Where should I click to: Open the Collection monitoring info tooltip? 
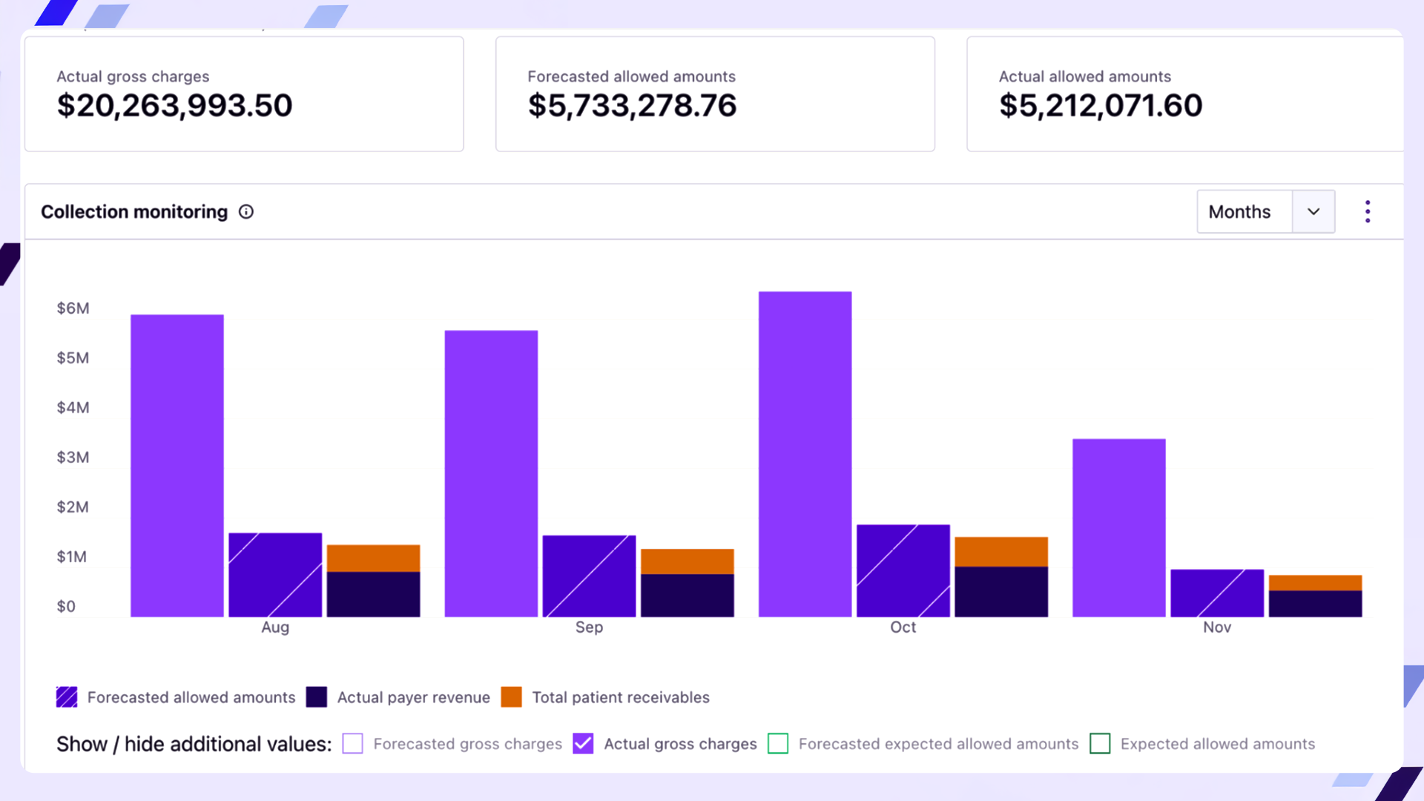point(245,211)
